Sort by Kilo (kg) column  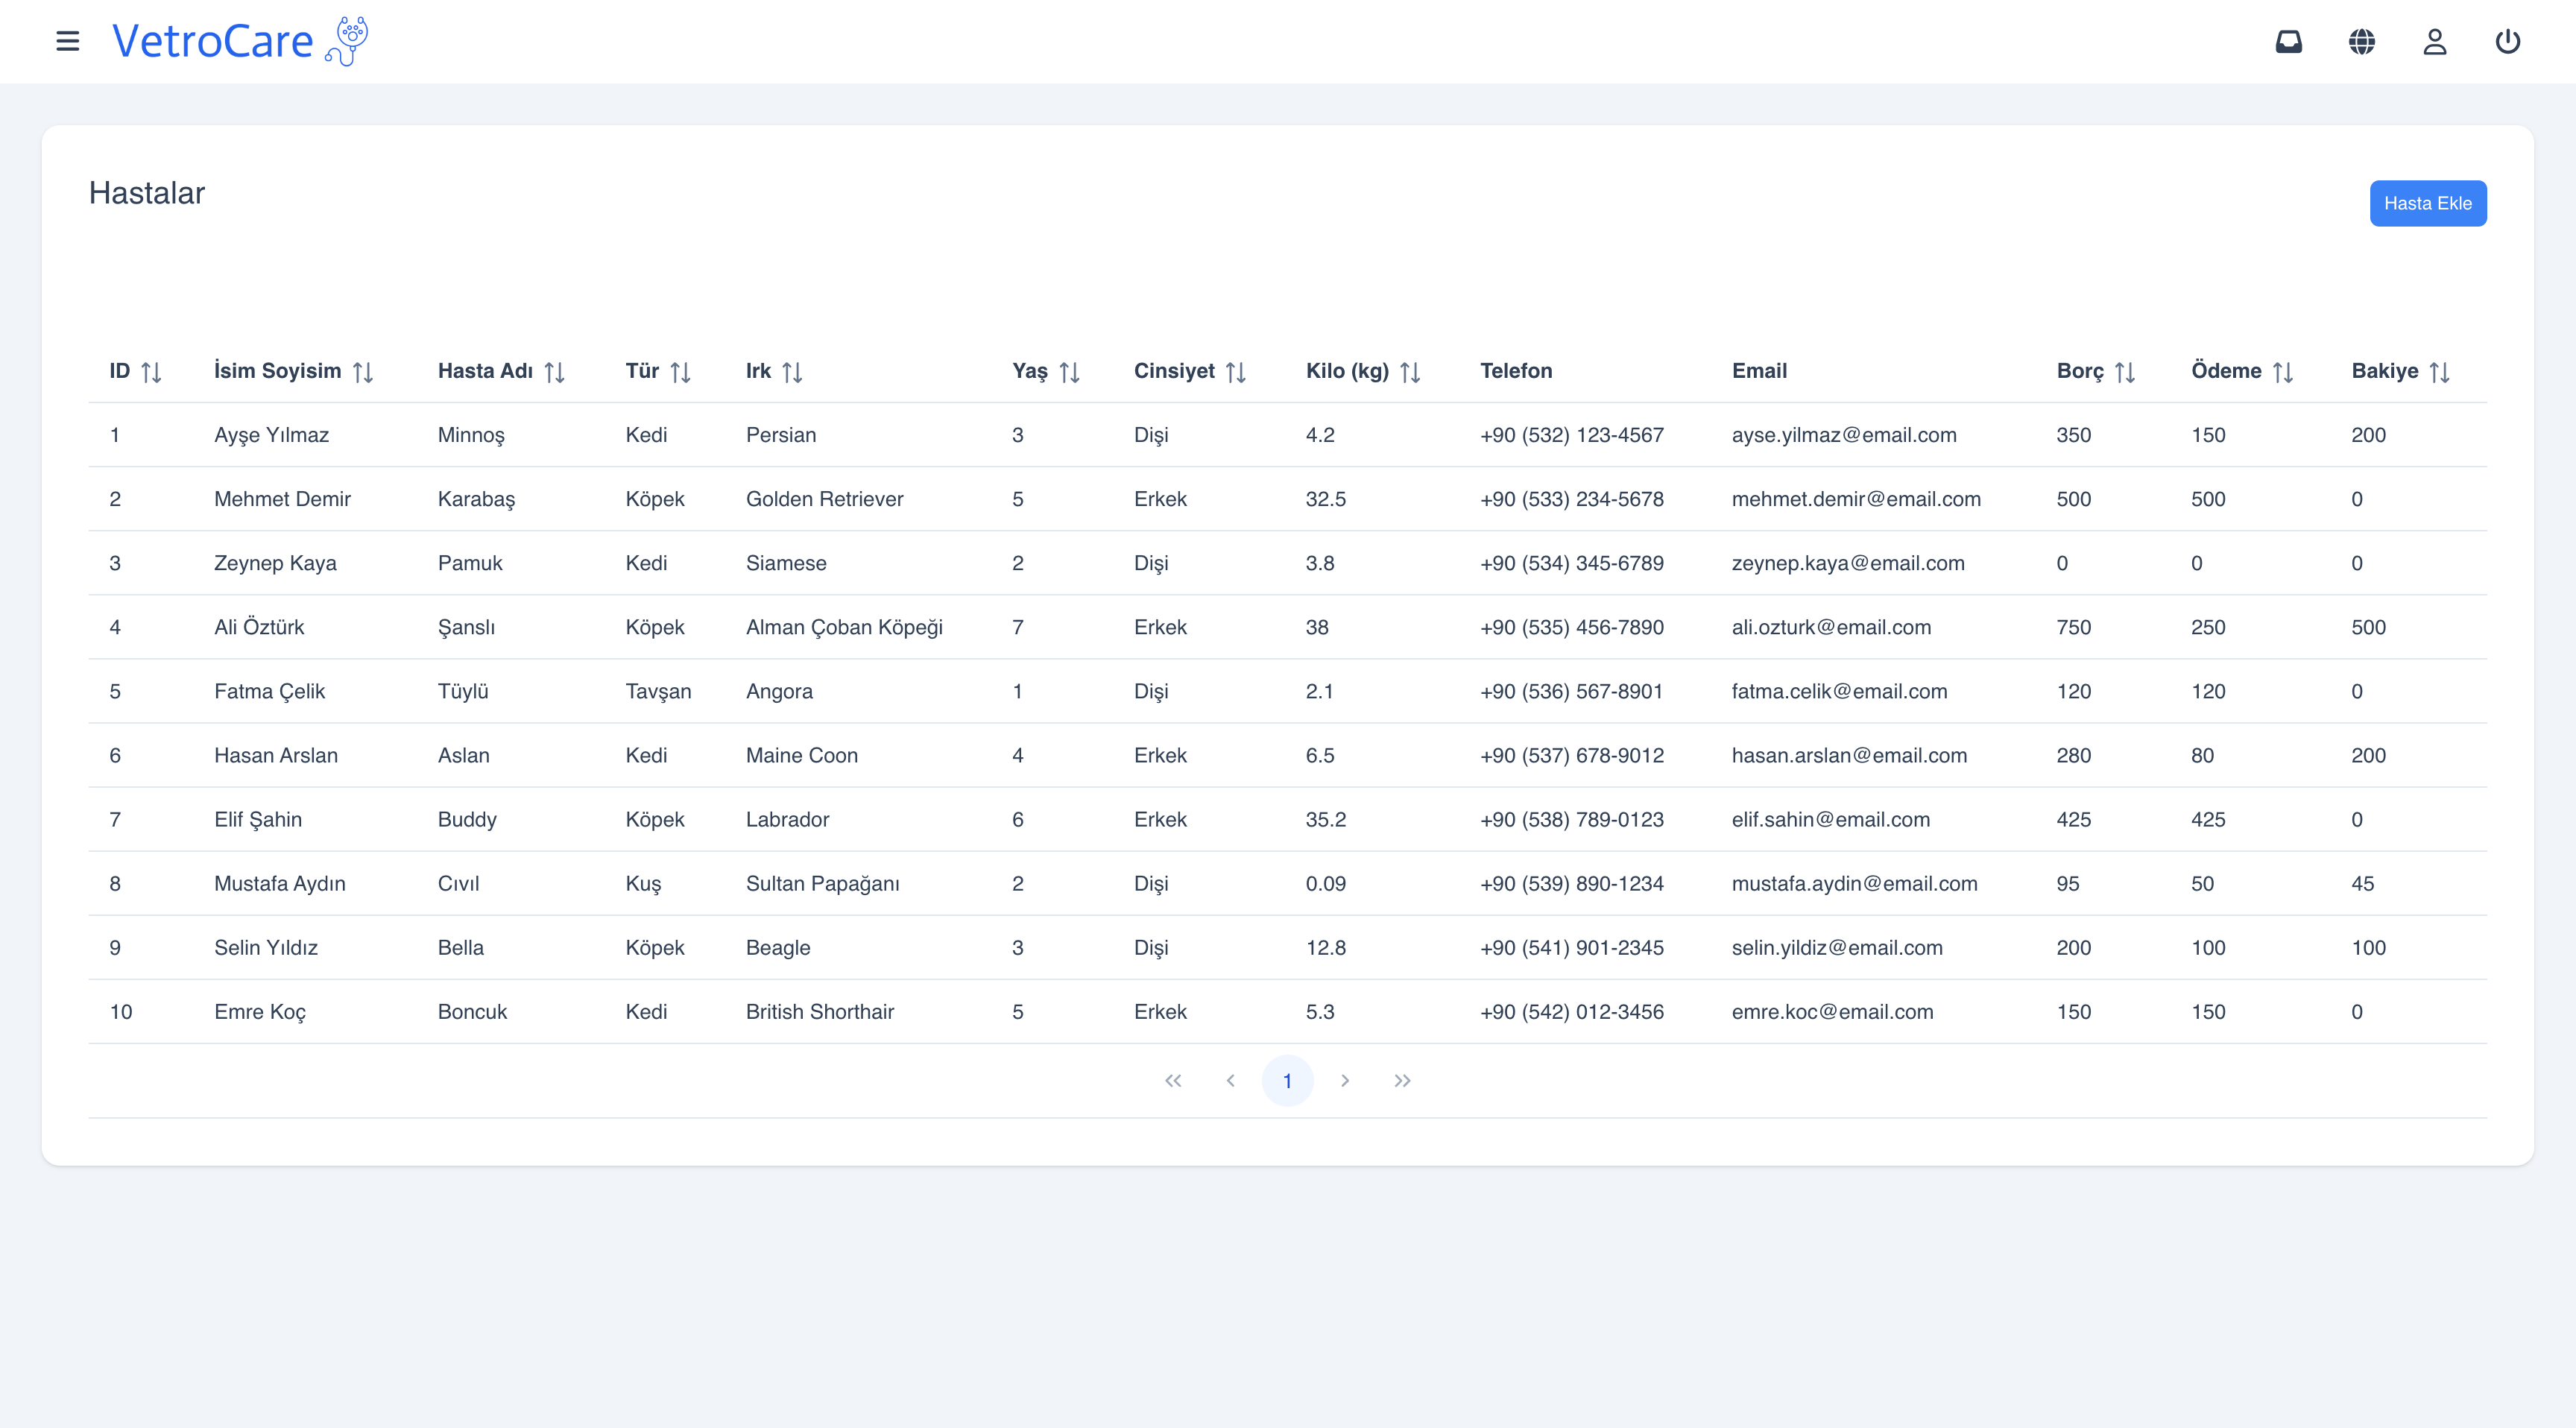pos(1410,372)
